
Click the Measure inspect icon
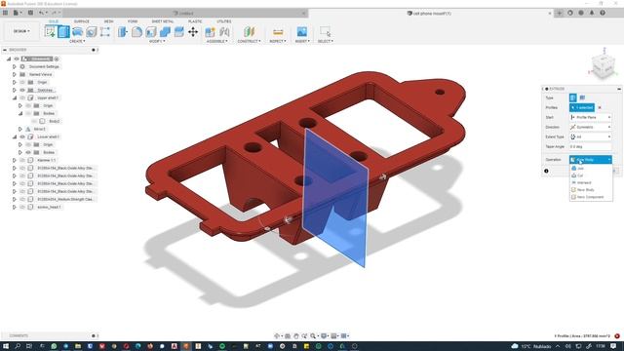(x=278, y=31)
